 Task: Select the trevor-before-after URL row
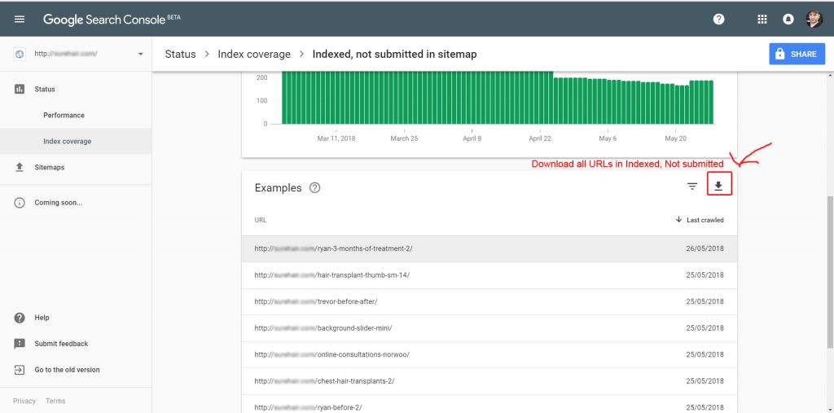click(x=489, y=301)
